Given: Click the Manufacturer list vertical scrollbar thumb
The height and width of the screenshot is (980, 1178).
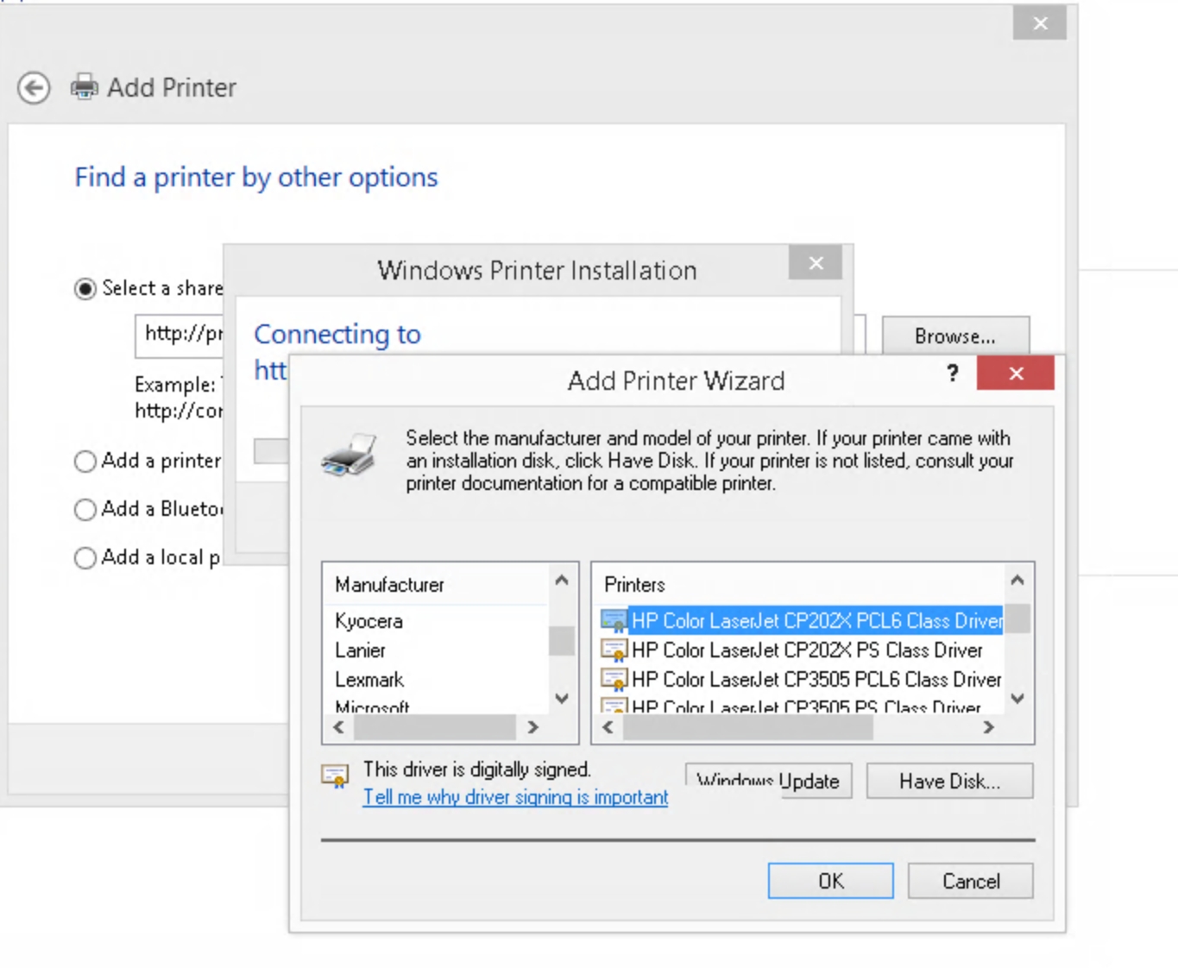Looking at the screenshot, I should coord(562,641).
